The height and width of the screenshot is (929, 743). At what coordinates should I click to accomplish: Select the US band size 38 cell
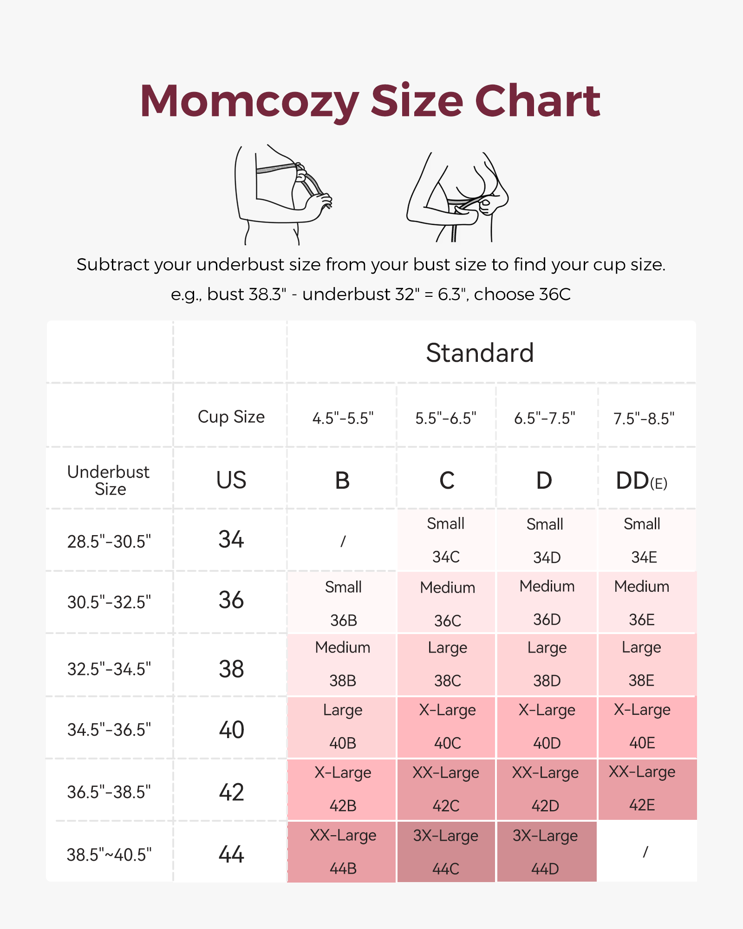point(231,669)
